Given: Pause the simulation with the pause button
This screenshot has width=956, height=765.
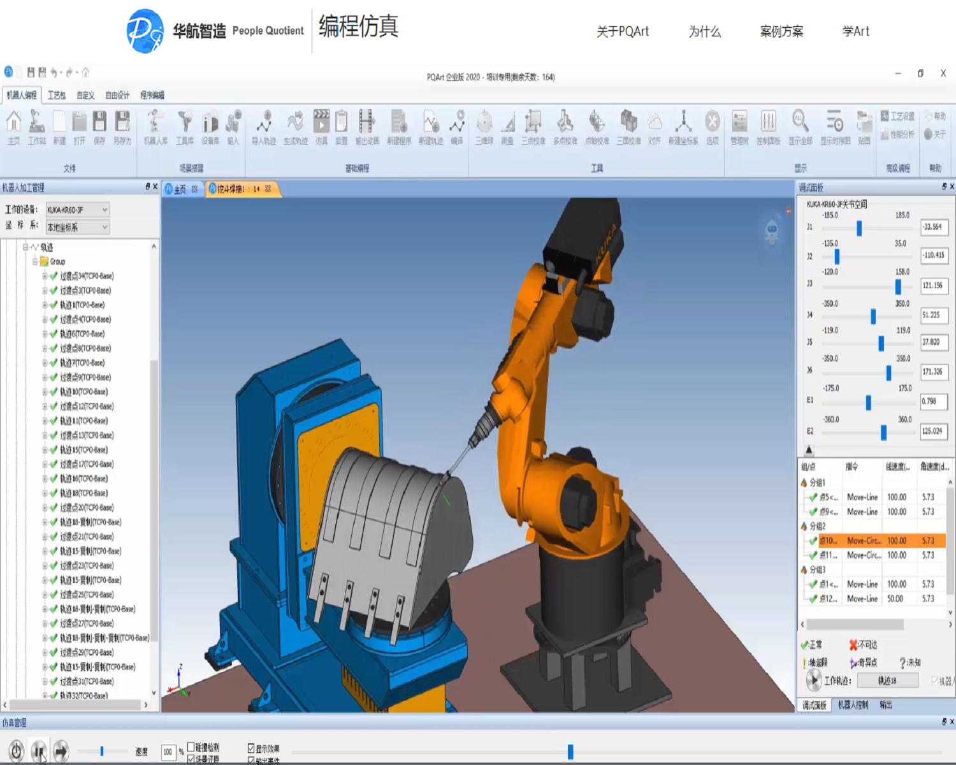Looking at the screenshot, I should click(x=39, y=751).
